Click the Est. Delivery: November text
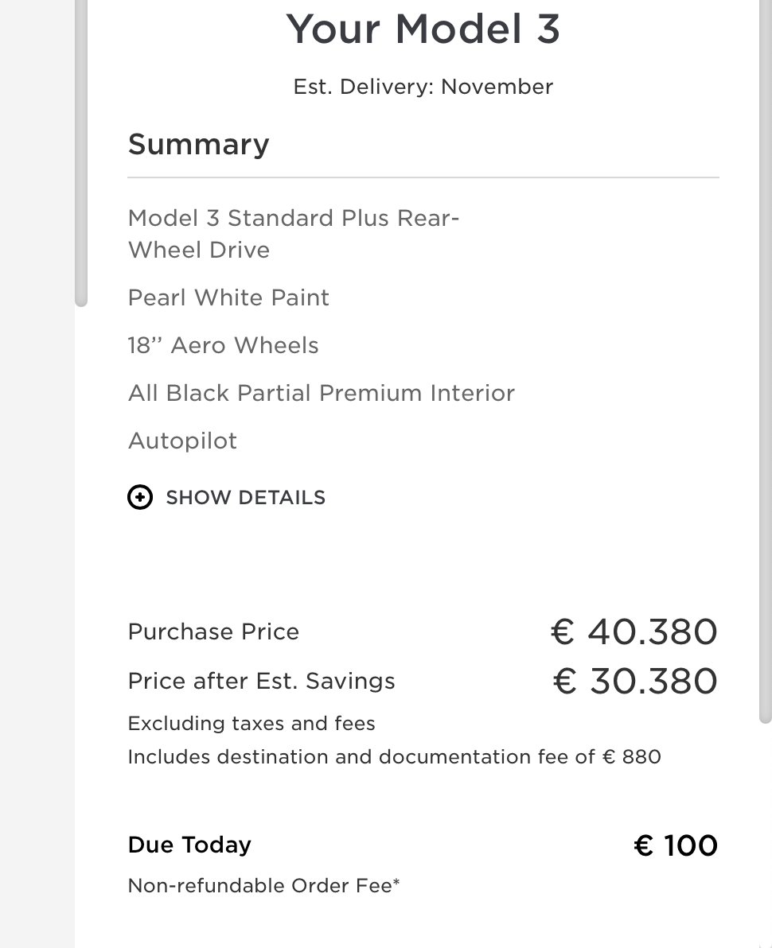The image size is (772, 948). [x=423, y=87]
